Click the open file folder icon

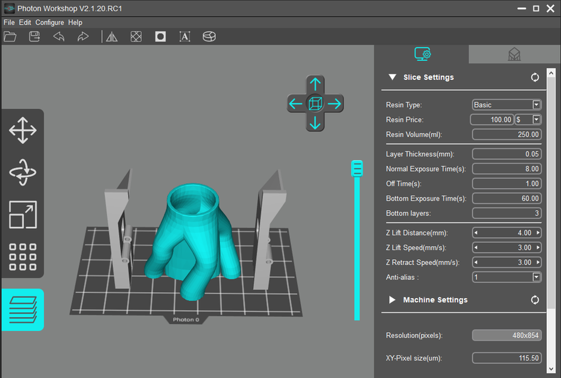pyautogui.click(x=10, y=37)
